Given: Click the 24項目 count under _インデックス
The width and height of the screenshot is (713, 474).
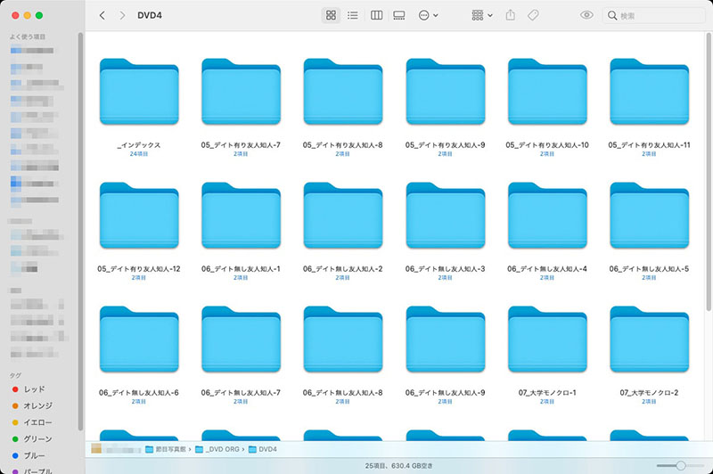Looking at the screenshot, I should [x=139, y=154].
